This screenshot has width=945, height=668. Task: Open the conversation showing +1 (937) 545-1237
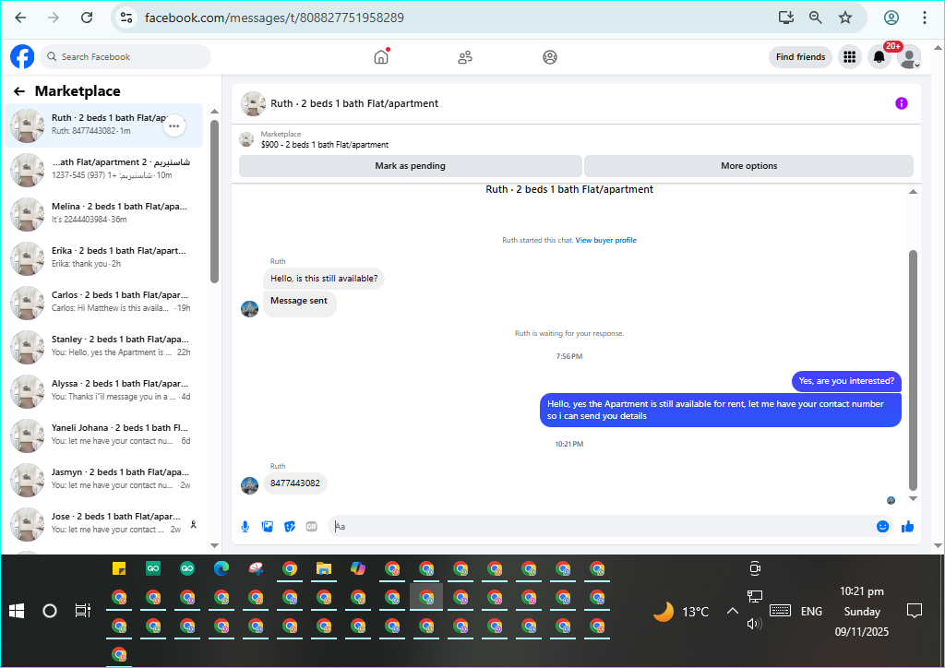point(103,169)
